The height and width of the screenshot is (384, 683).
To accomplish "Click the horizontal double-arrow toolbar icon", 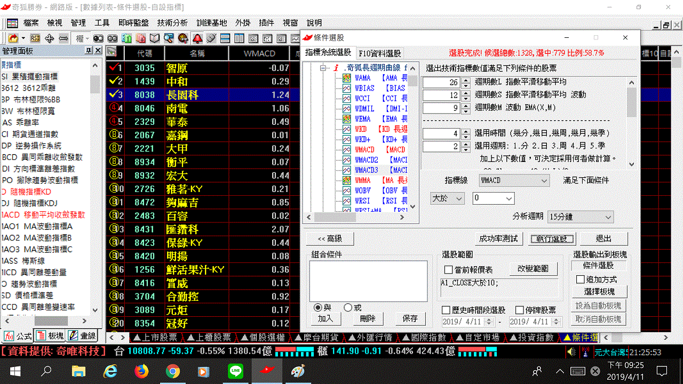I will (63, 38).
